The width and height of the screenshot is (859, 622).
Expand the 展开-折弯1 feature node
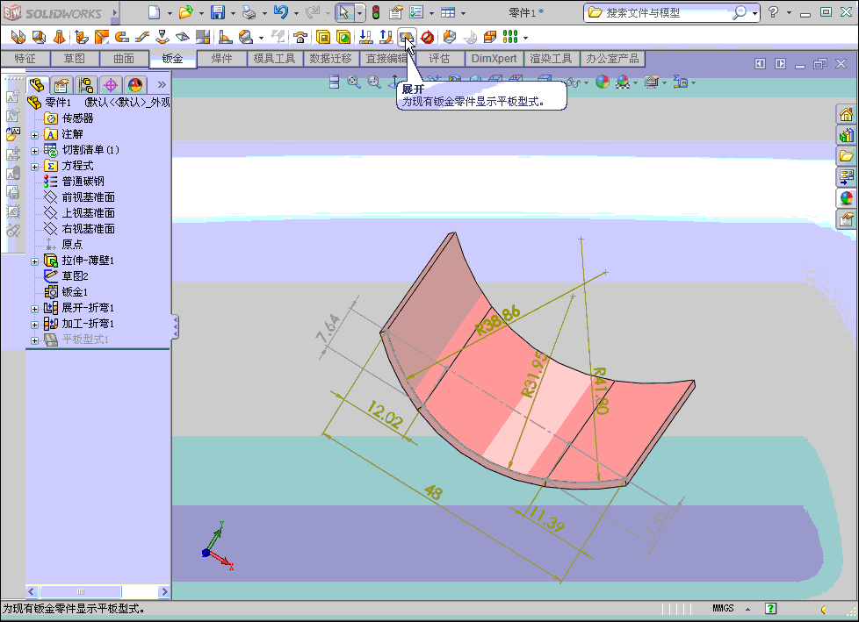click(34, 309)
